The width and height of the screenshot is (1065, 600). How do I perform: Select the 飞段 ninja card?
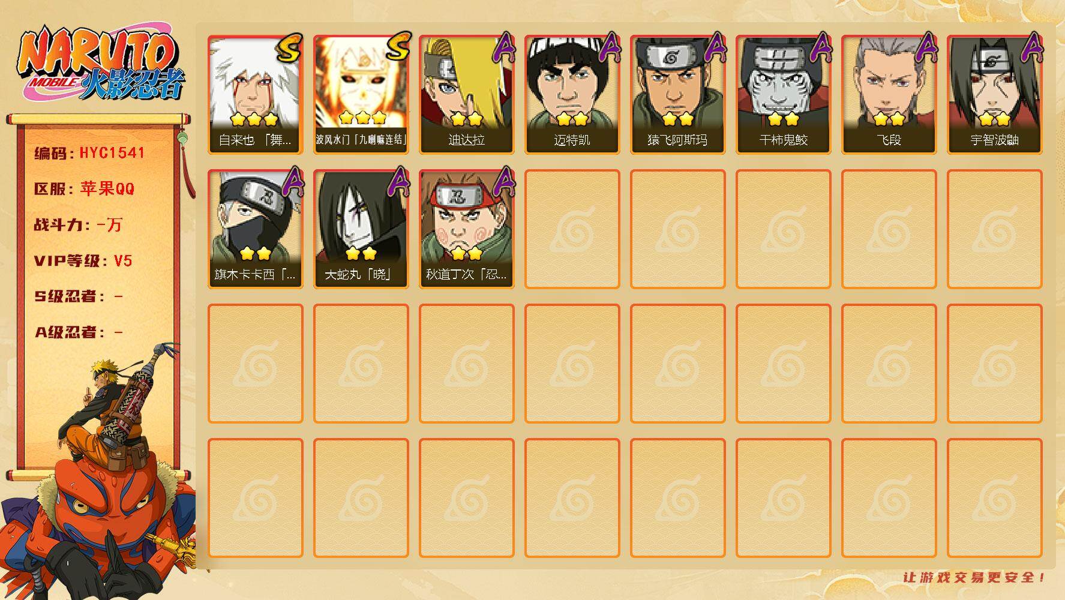tap(889, 95)
